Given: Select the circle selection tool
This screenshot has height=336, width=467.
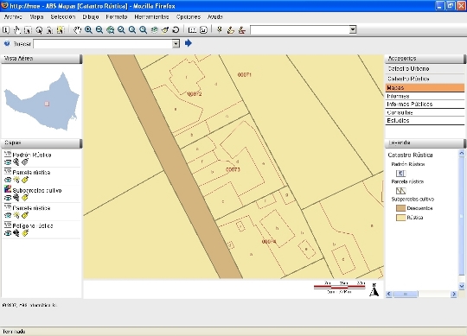Looking at the screenshot, I should pos(39,29).
